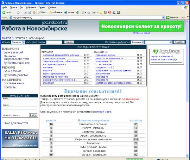The height and width of the screenshot is (160, 190).
Task: Open the гостевой книге link in the text
Action: 102,112
